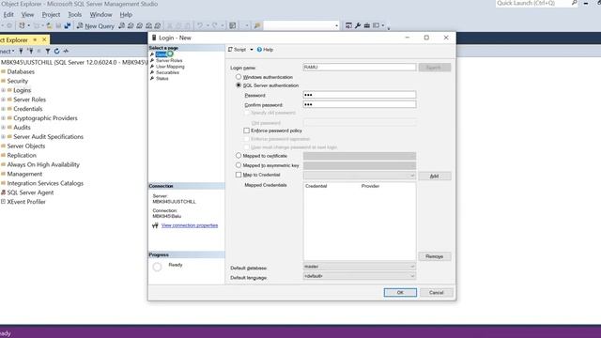Open the Help menu
This screenshot has height=338, width=601.
pyautogui.click(x=126, y=15)
